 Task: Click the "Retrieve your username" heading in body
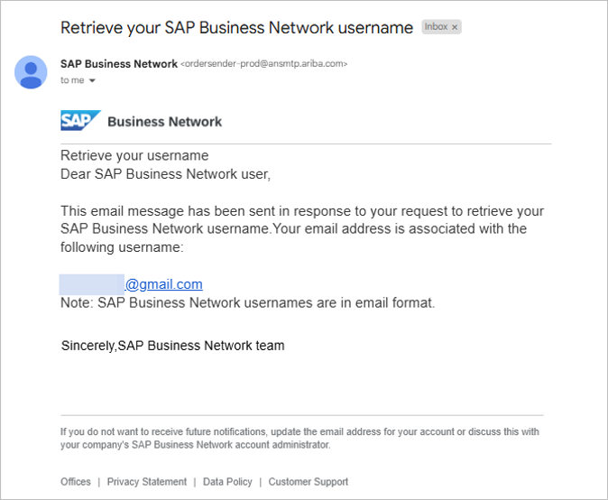tap(134, 155)
